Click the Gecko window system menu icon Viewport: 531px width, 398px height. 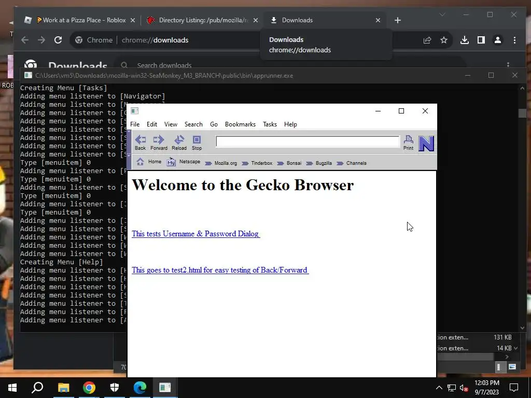click(x=134, y=111)
